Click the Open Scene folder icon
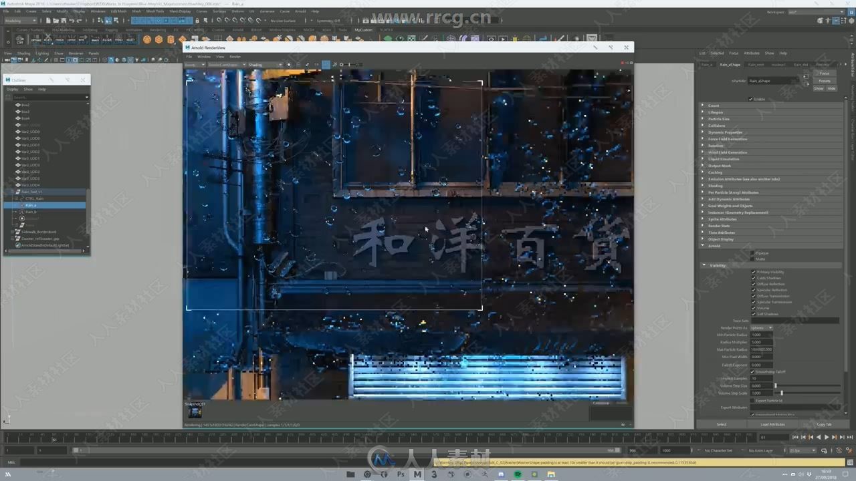The width and height of the screenshot is (856, 481). [x=55, y=21]
